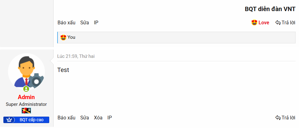Click the reply arrow on the top post
This screenshot has height=128, width=299.
(278, 22)
